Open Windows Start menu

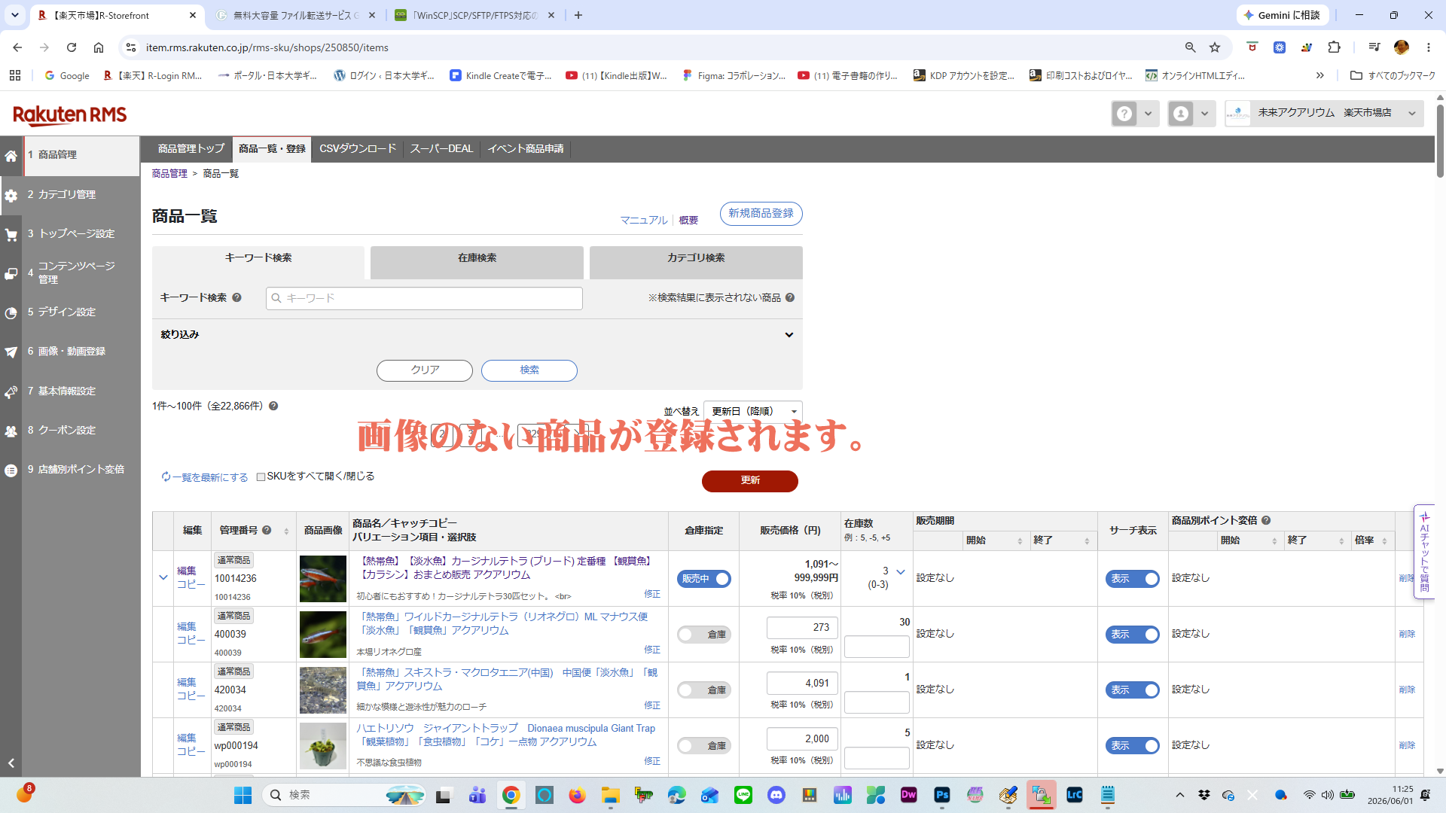tap(243, 795)
